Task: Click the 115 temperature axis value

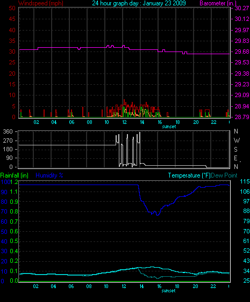Action: (x=245, y=181)
